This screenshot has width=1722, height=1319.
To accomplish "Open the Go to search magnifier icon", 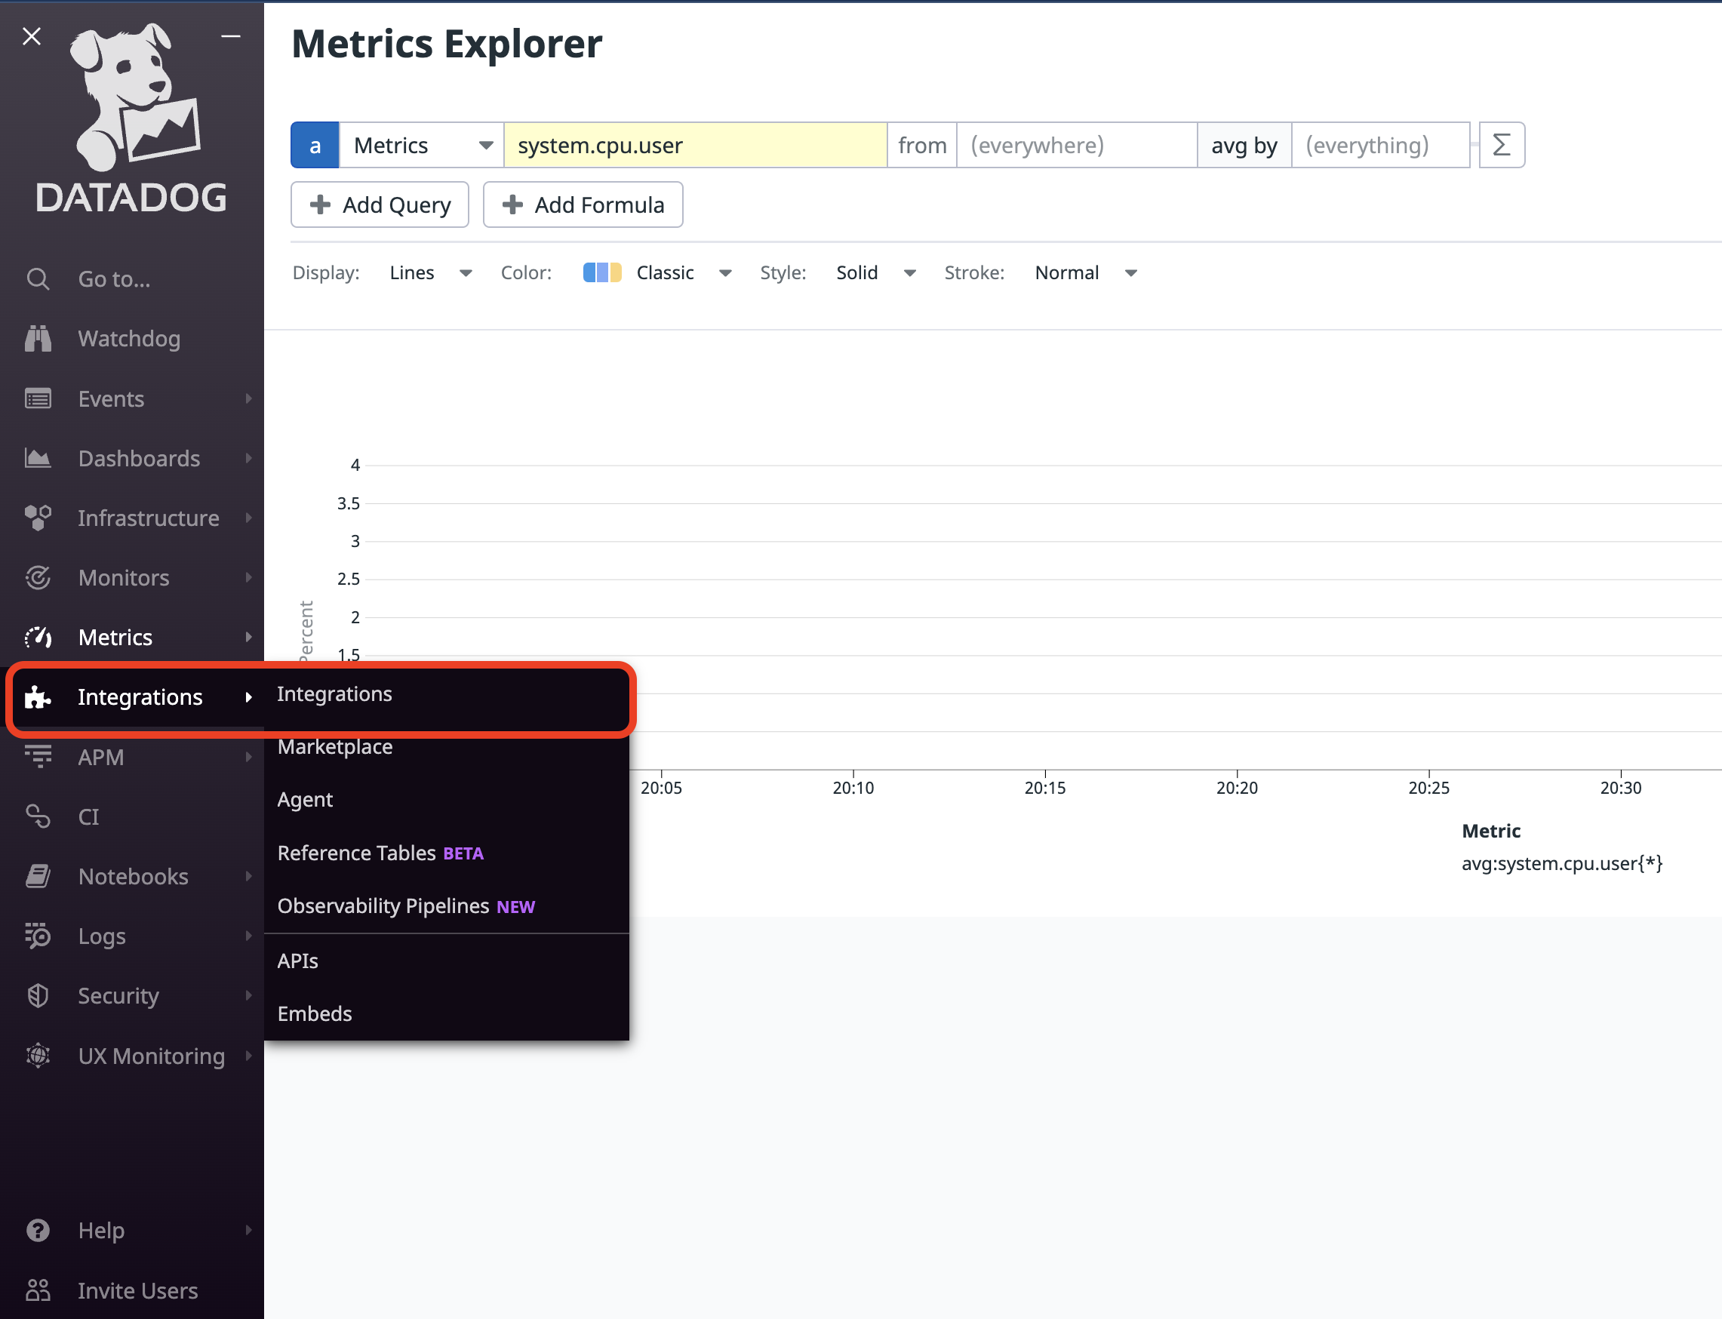I will (38, 278).
